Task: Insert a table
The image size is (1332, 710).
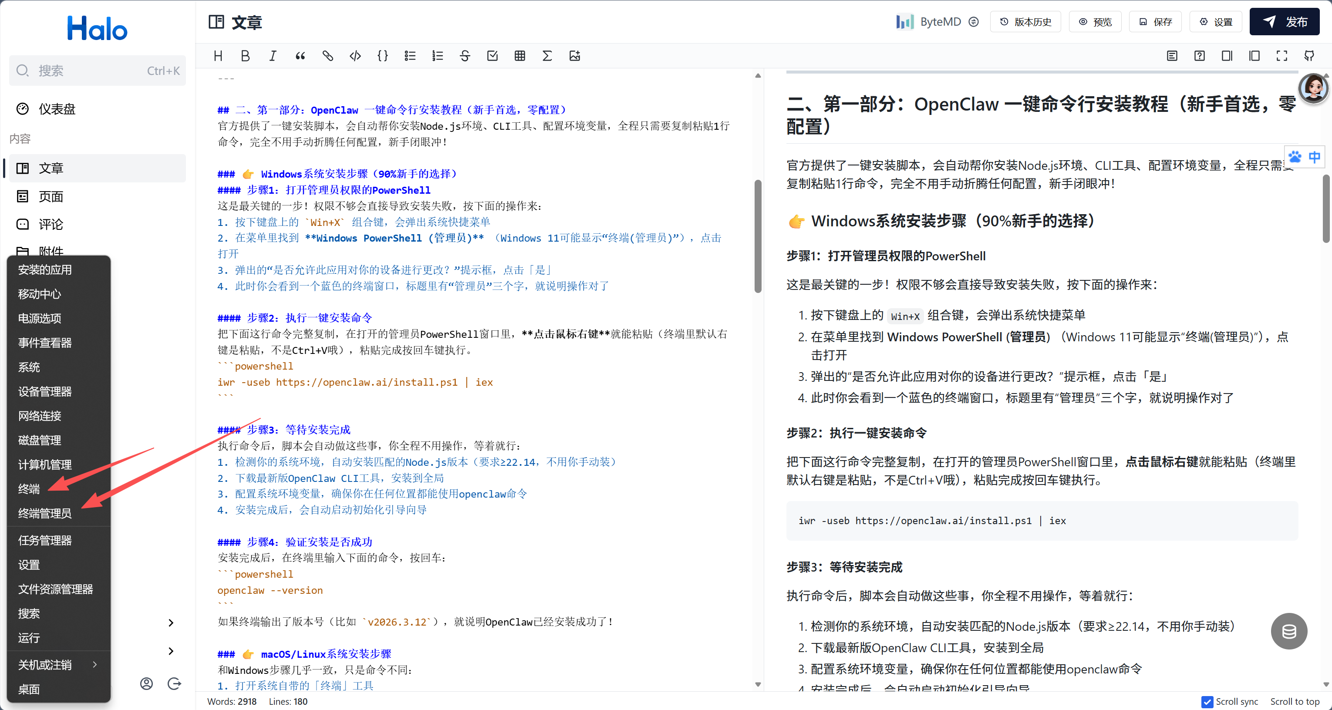Action: pos(519,56)
